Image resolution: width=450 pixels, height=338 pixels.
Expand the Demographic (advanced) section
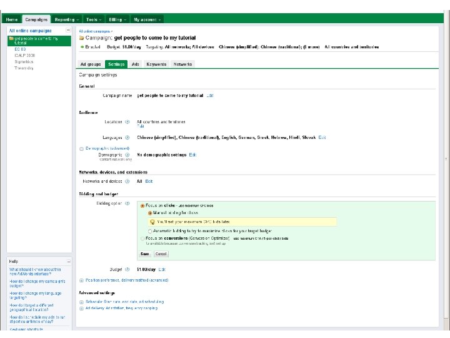pyautogui.click(x=81, y=148)
